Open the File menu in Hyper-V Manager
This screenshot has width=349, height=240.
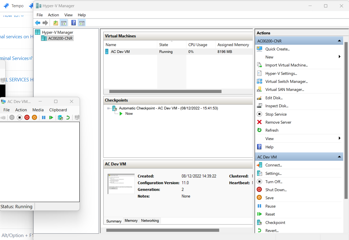tap(40, 15)
